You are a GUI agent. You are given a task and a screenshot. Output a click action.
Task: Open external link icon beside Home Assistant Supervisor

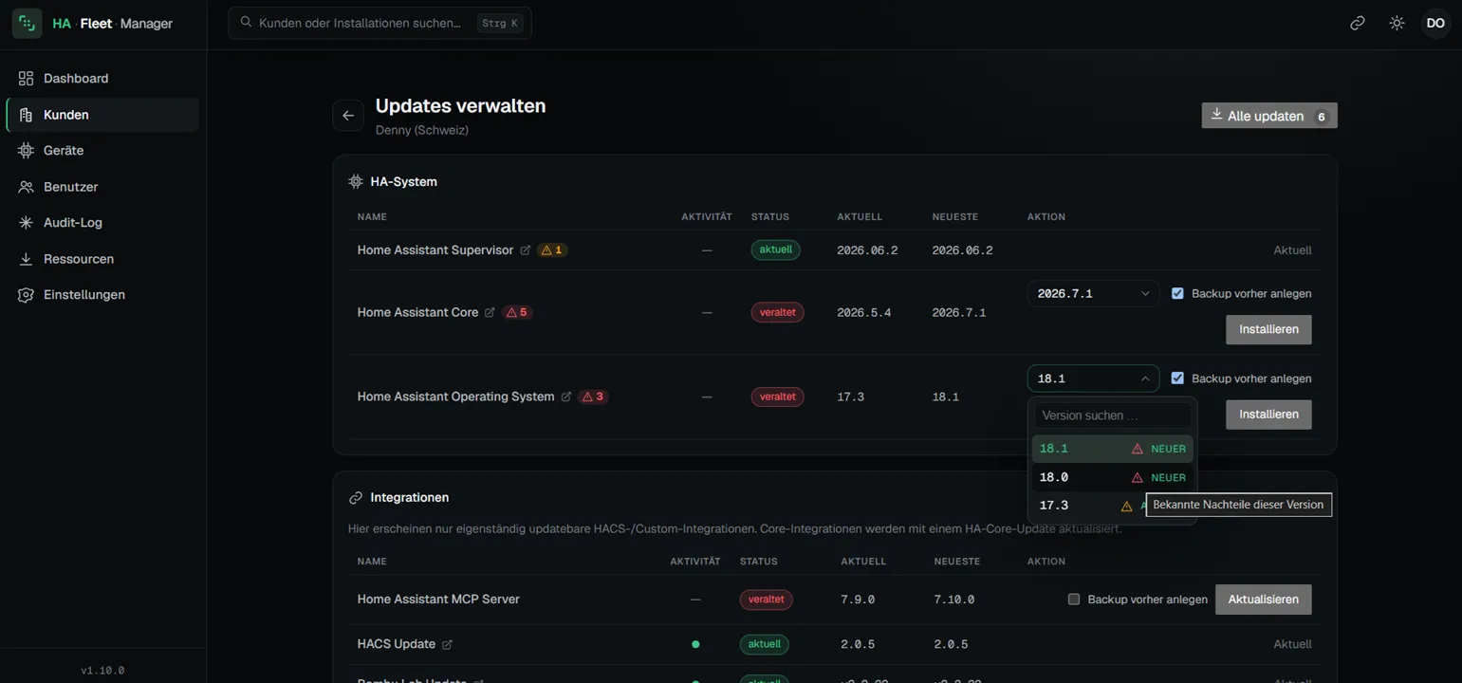[526, 250]
